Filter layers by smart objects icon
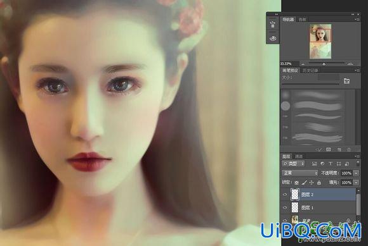Screen dimensions: 368x246 coord(347,164)
